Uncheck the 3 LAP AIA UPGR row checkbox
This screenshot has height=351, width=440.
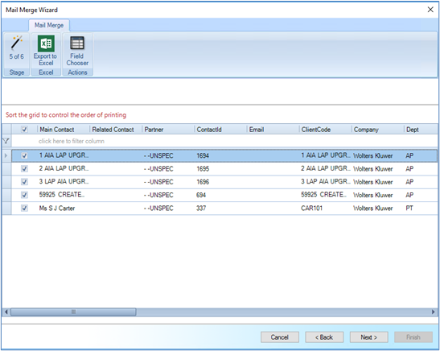tap(24, 182)
